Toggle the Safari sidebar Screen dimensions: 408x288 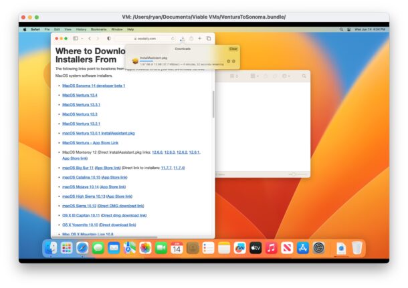(76, 38)
